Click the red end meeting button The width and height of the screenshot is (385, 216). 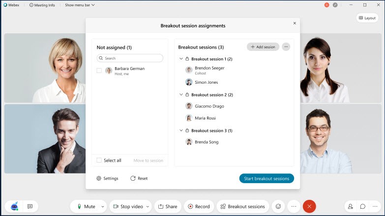[x=309, y=207]
